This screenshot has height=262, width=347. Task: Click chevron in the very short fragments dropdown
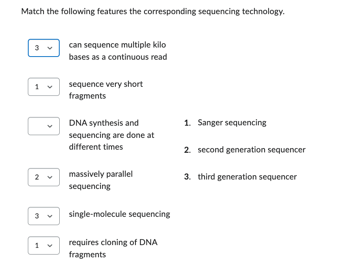[50, 87]
